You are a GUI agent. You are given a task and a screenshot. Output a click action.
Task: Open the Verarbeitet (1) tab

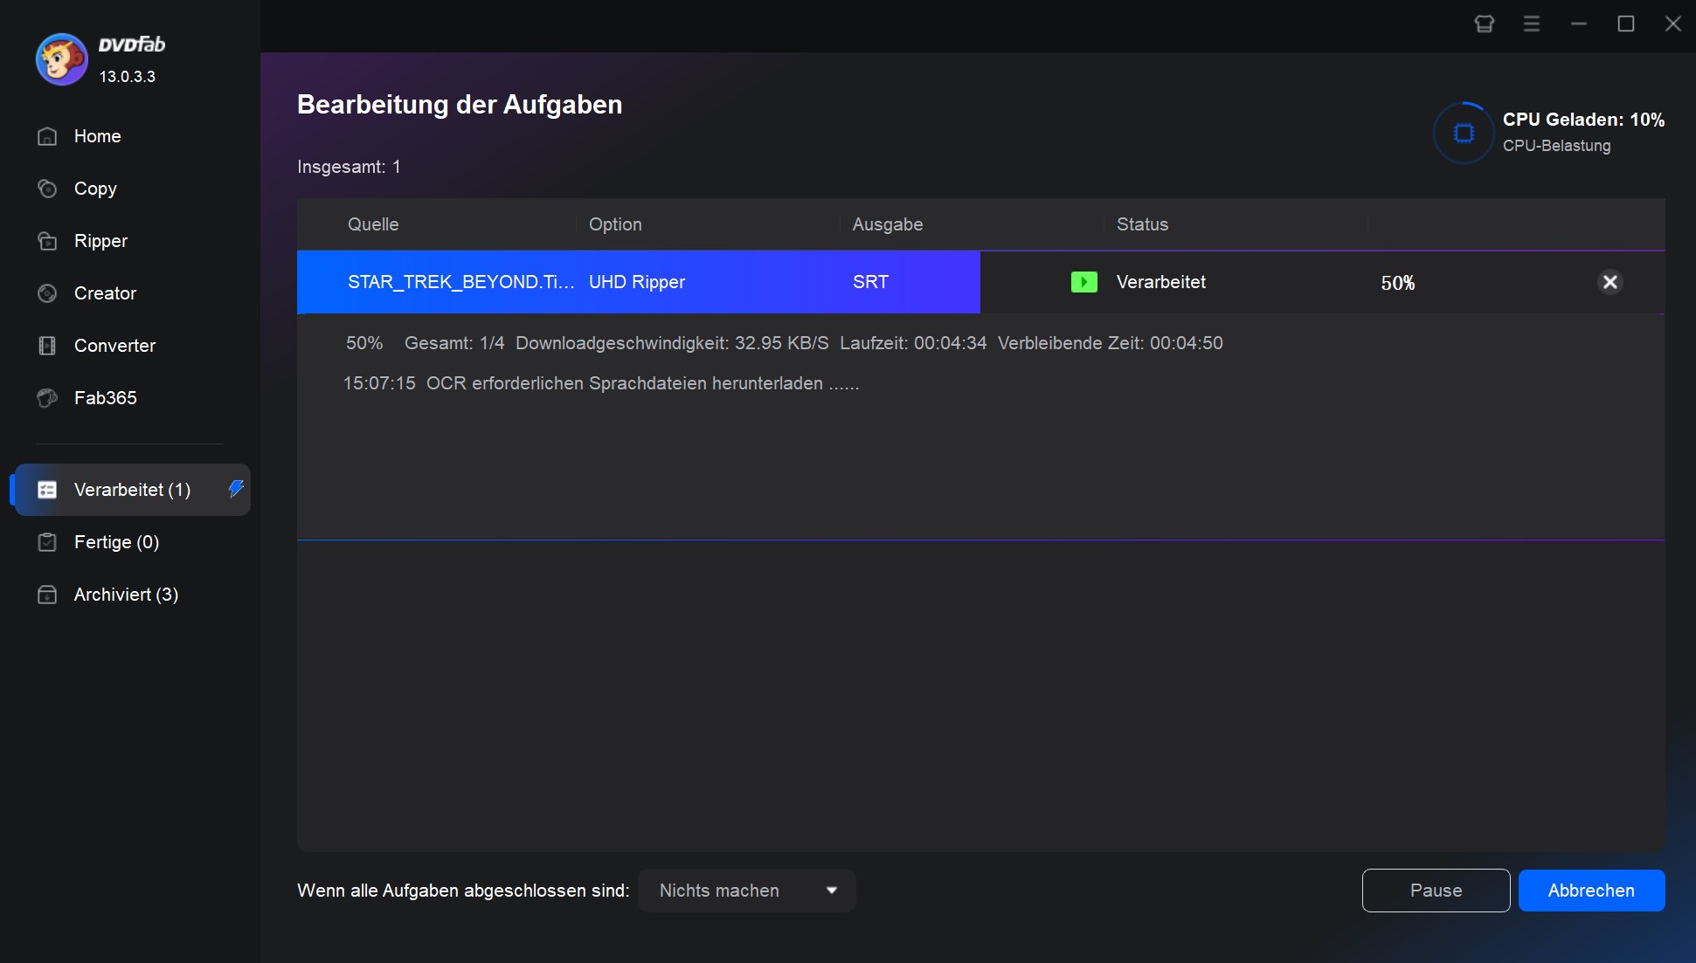click(x=133, y=490)
